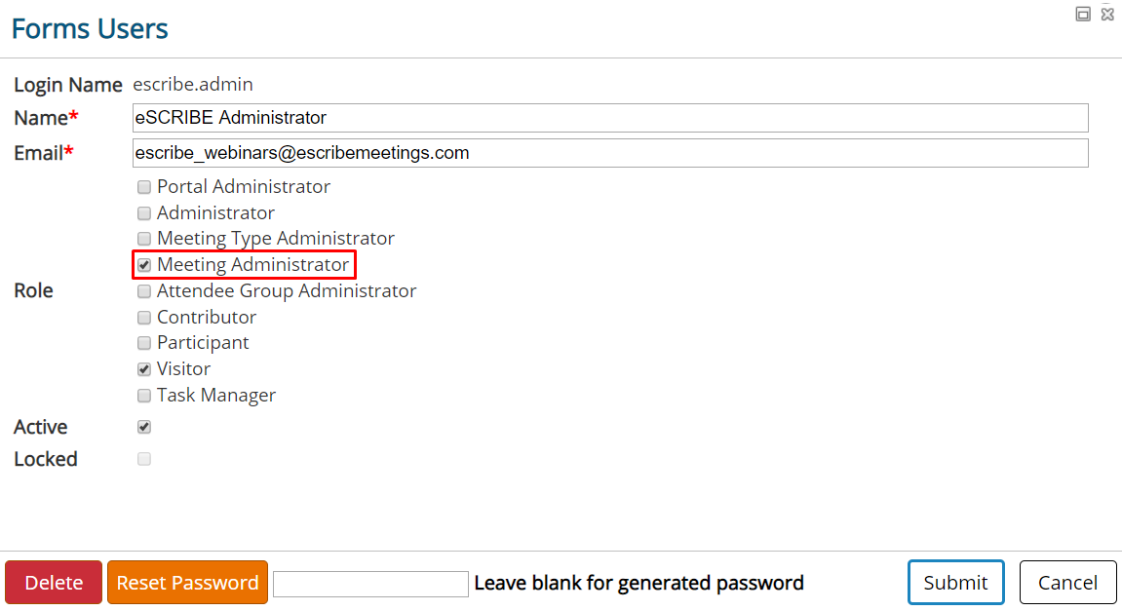Check the Locked checkbox
Image resolution: width=1122 pixels, height=611 pixels.
coord(143,458)
